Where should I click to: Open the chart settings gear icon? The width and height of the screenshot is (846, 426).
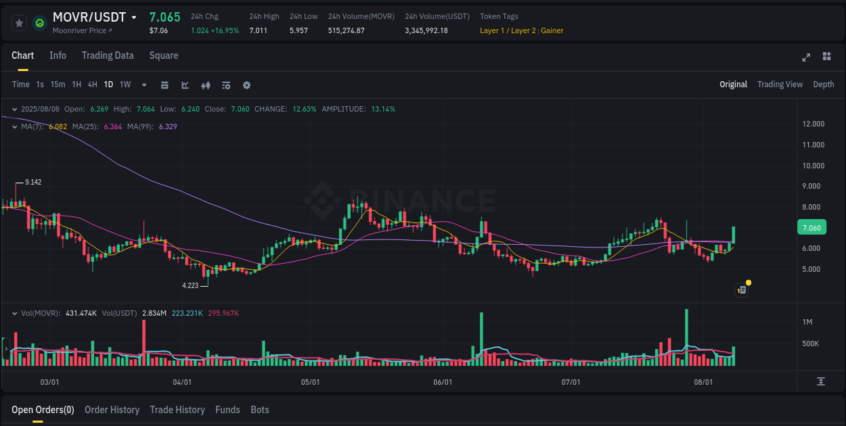pos(246,85)
